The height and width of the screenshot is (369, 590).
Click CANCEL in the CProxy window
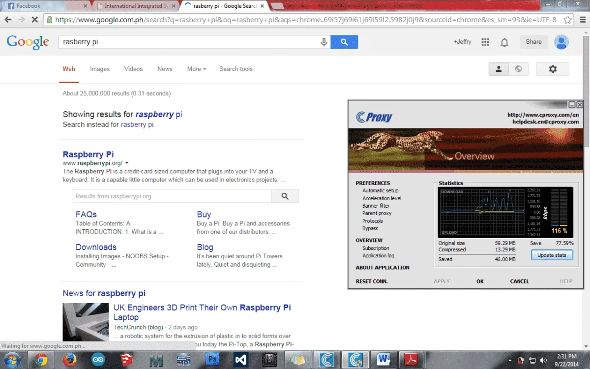coord(519,281)
